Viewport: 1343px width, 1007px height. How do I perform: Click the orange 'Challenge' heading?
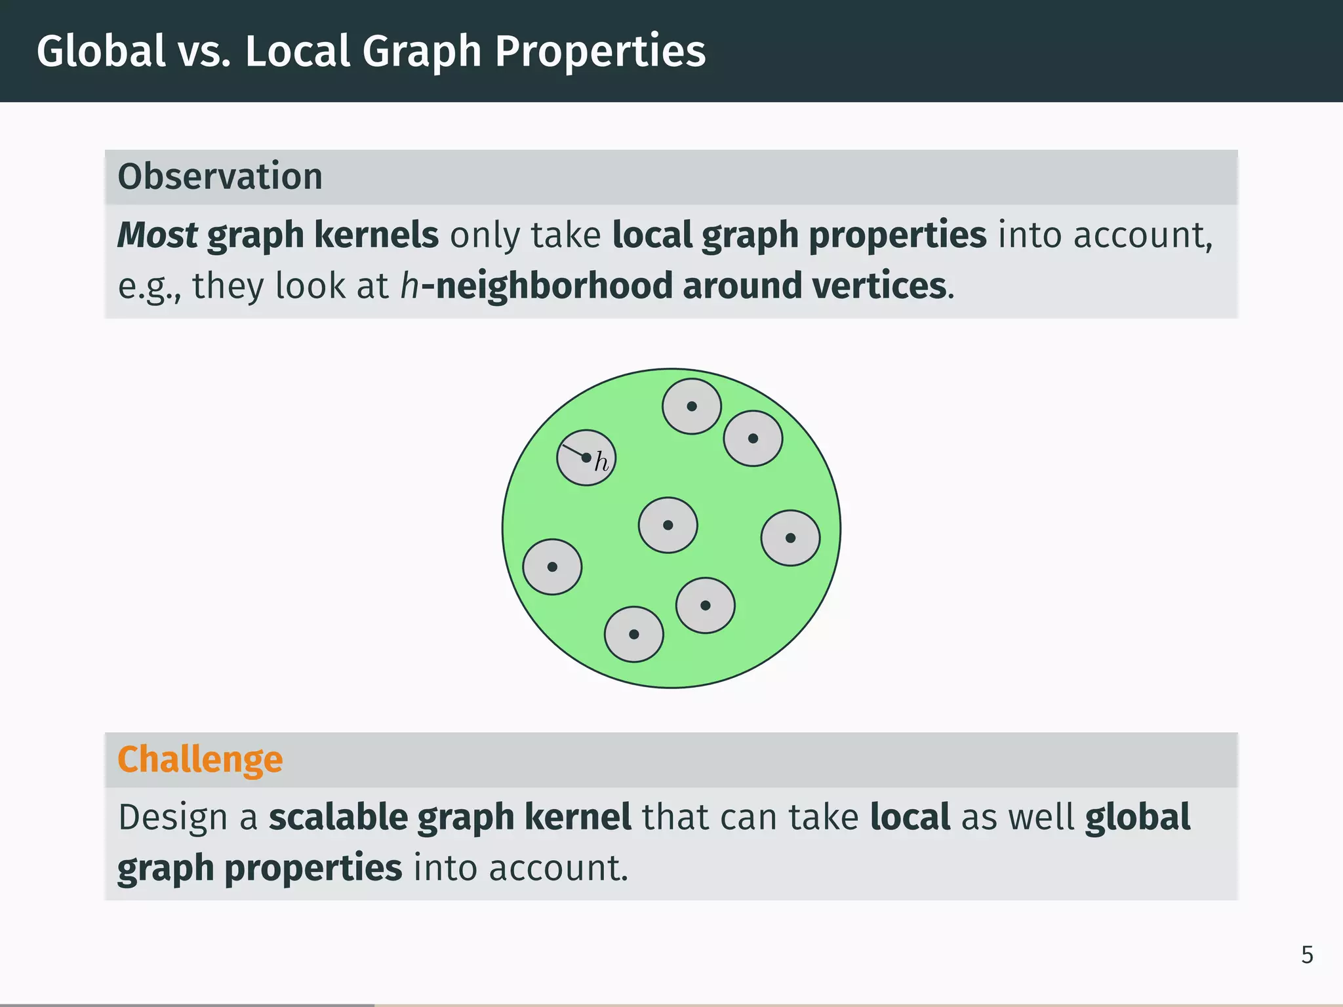[x=200, y=760]
